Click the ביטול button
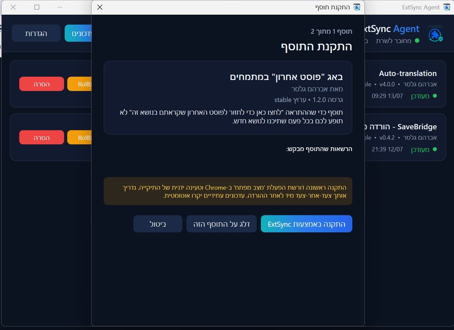Screen dimensions: 454x330 tap(158, 224)
